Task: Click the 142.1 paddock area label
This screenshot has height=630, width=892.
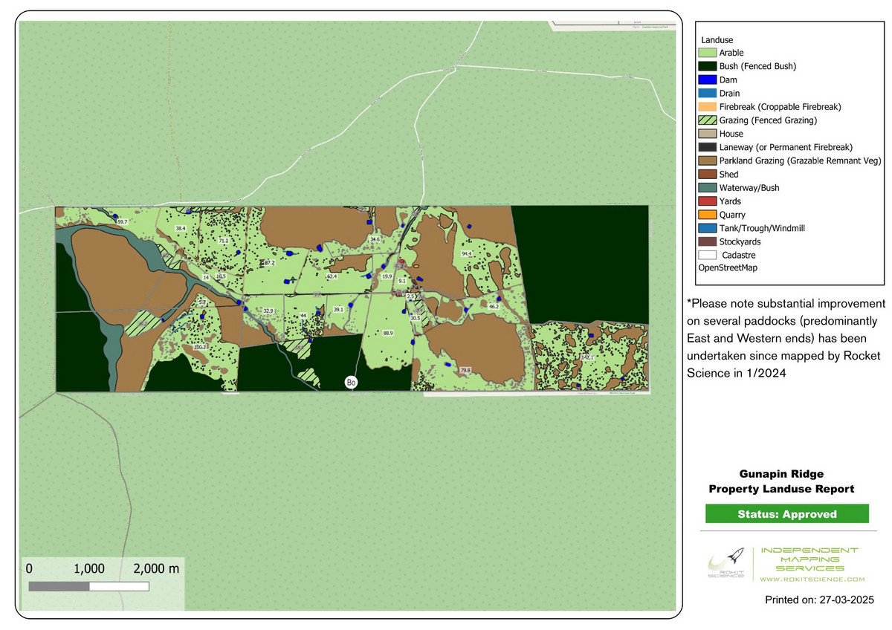Action: [588, 357]
